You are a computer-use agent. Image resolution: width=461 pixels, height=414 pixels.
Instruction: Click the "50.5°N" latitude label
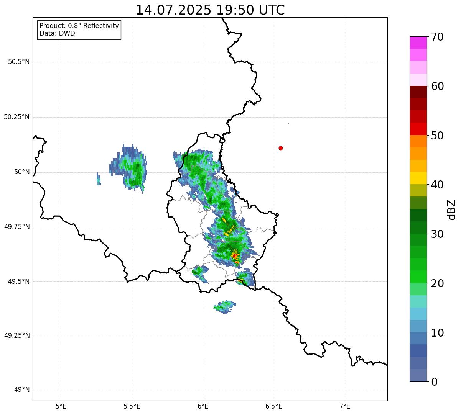[19, 62]
